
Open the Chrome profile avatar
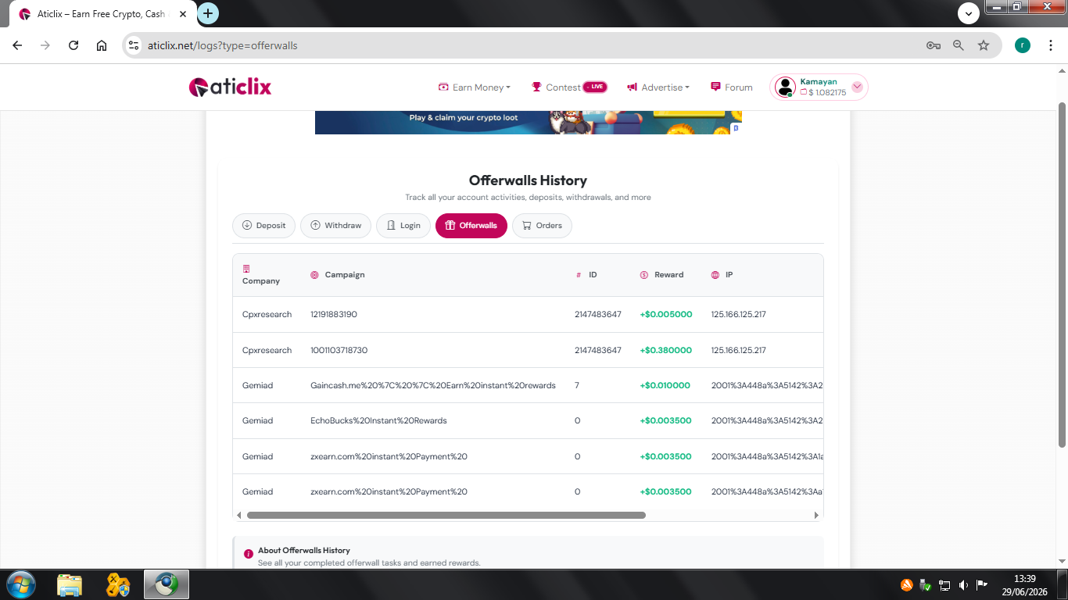coord(1023,45)
